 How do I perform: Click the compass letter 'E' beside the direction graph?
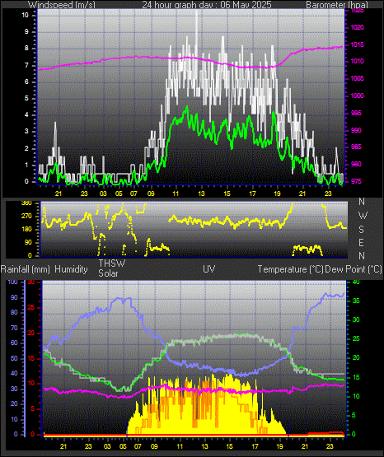pyautogui.click(x=361, y=242)
